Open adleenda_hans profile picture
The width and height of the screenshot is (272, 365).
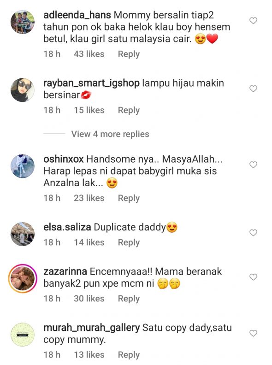(23, 22)
